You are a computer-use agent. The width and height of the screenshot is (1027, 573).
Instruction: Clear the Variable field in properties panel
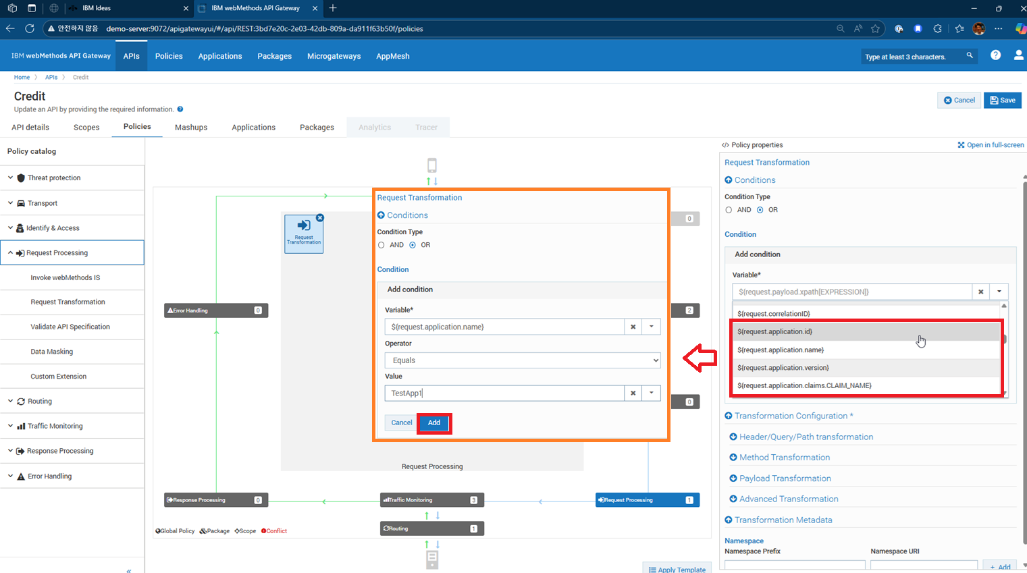(x=980, y=292)
